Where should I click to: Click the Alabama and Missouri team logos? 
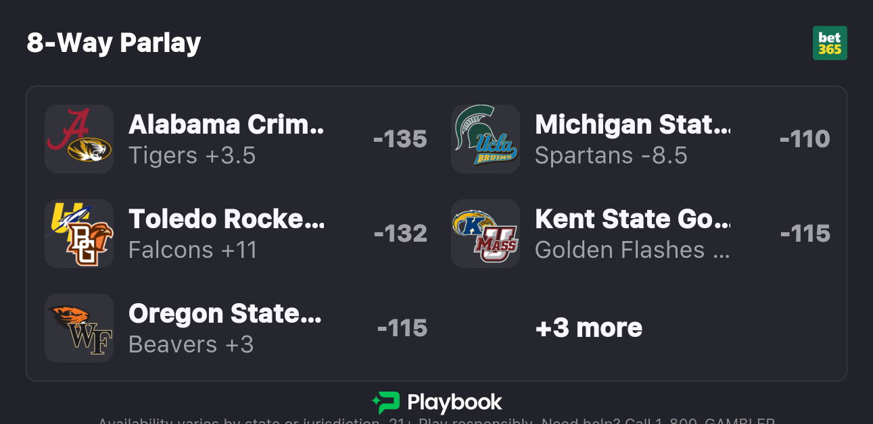[x=79, y=139]
